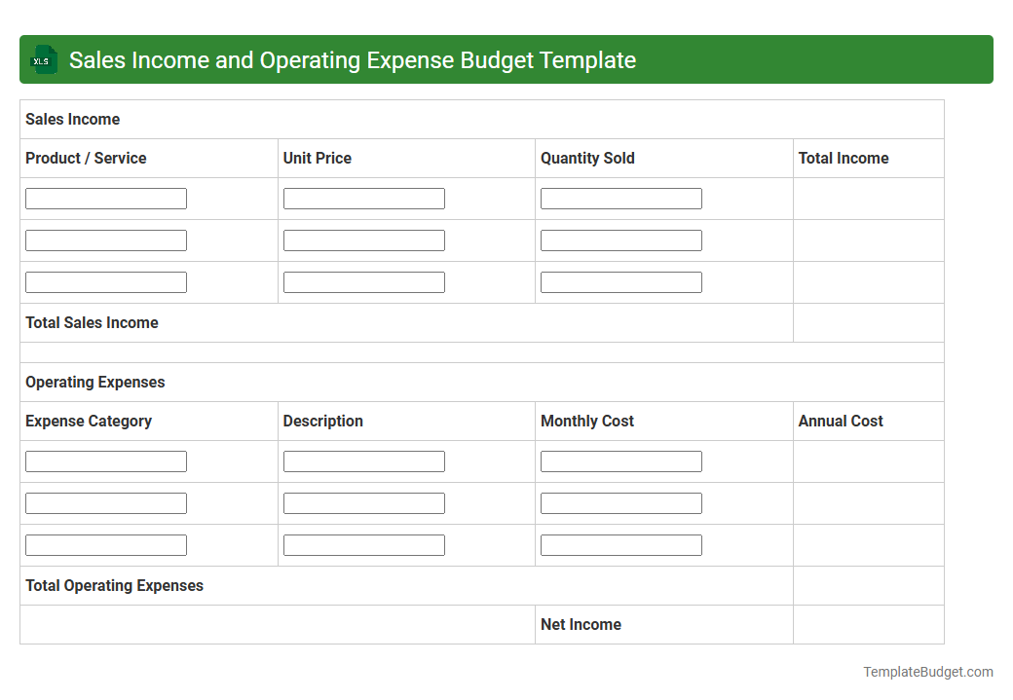The width and height of the screenshot is (1013, 700).
Task: Click the first Quantity Sold input box
Action: pyautogui.click(x=620, y=198)
